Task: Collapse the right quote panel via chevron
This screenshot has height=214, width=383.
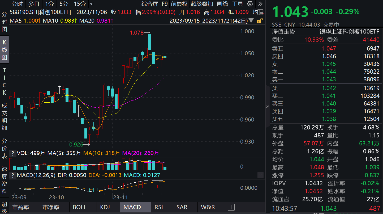Action: point(267,106)
